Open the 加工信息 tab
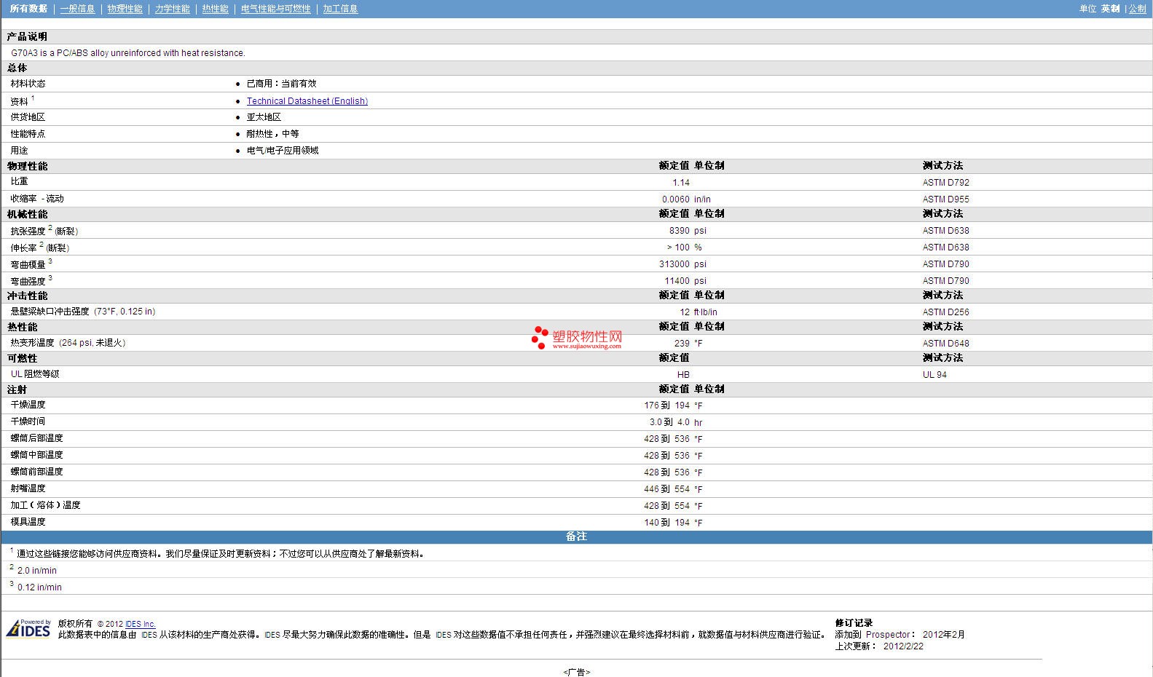Viewport: 1153px width, 677px height. pos(340,9)
